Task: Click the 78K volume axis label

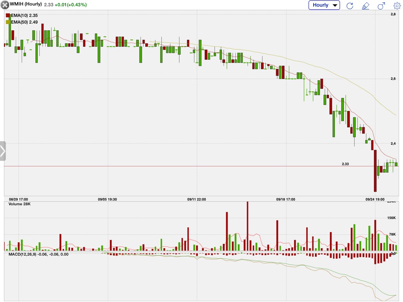Action: click(x=392, y=234)
